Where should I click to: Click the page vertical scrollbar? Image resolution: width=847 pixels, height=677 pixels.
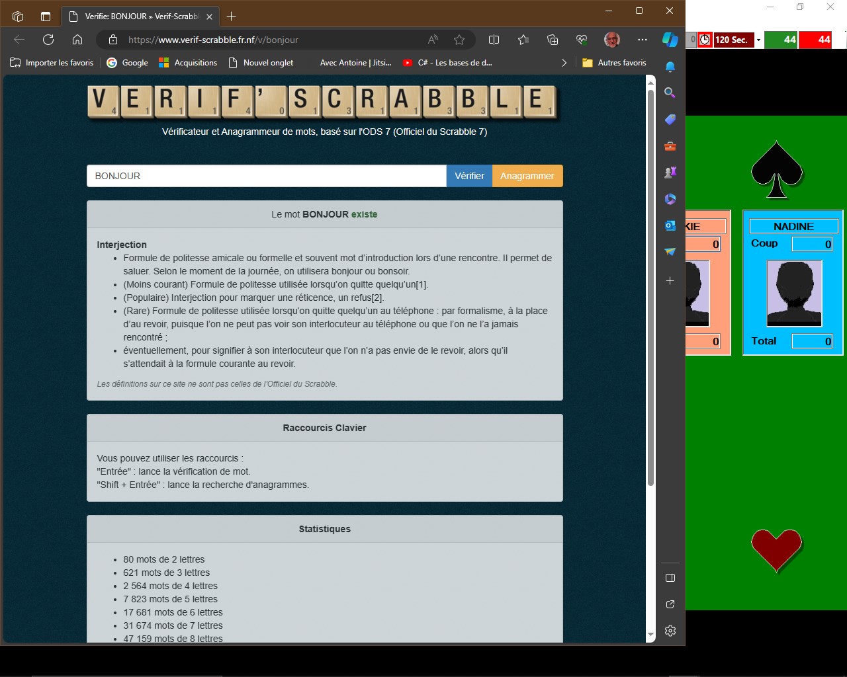pos(650,288)
